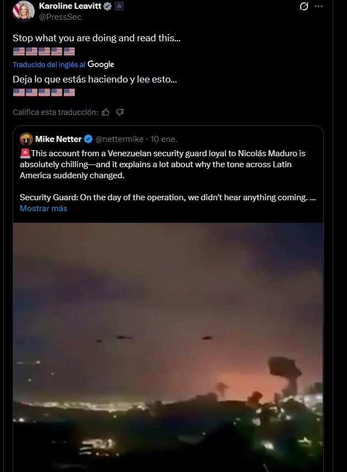Rate the translation with thumbs down
The height and width of the screenshot is (472, 347).
point(120,112)
